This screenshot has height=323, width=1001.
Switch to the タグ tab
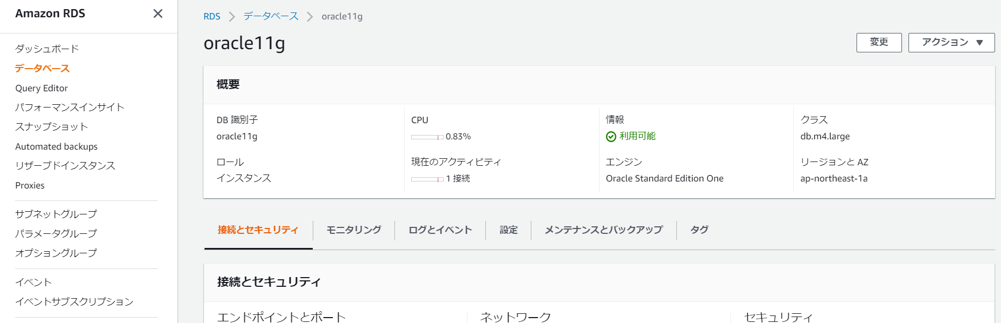pyautogui.click(x=700, y=230)
